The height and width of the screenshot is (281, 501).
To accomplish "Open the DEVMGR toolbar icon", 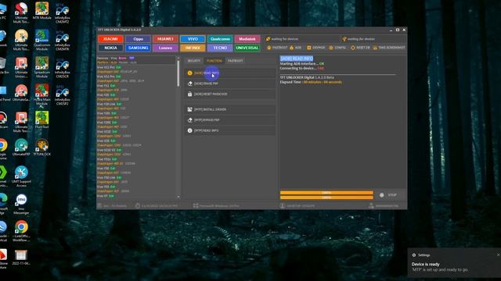I will point(309,48).
